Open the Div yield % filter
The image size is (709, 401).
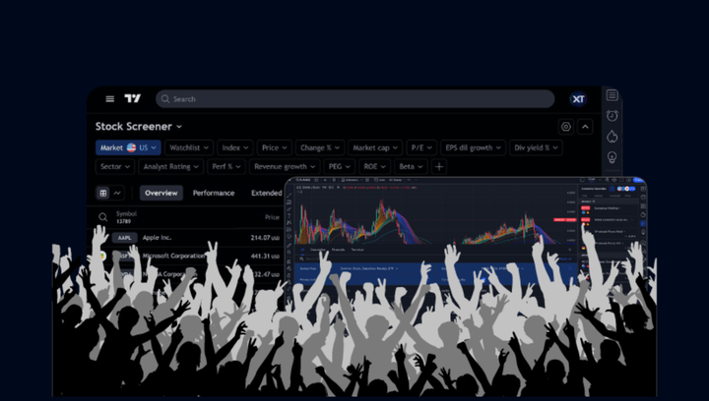[536, 147]
